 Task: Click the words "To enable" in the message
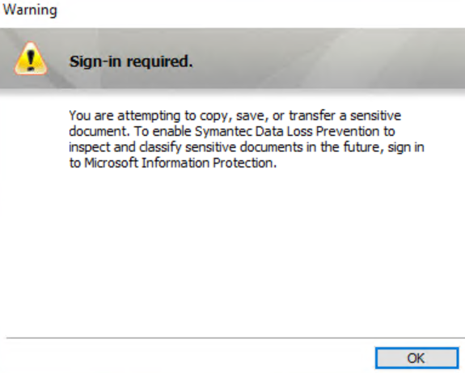pos(163,131)
